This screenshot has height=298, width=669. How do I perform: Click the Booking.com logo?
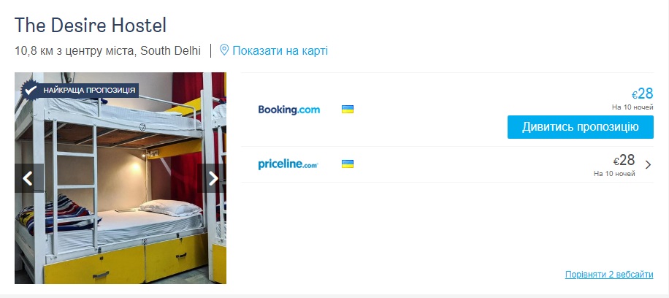(x=288, y=110)
